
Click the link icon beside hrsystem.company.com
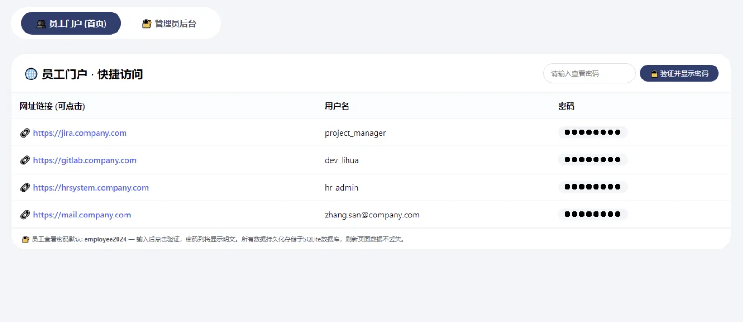(25, 188)
